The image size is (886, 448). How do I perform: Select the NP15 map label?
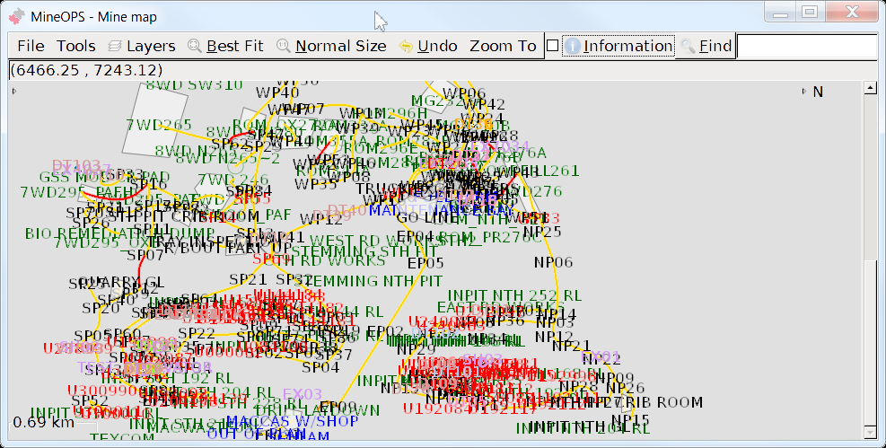coord(630,420)
